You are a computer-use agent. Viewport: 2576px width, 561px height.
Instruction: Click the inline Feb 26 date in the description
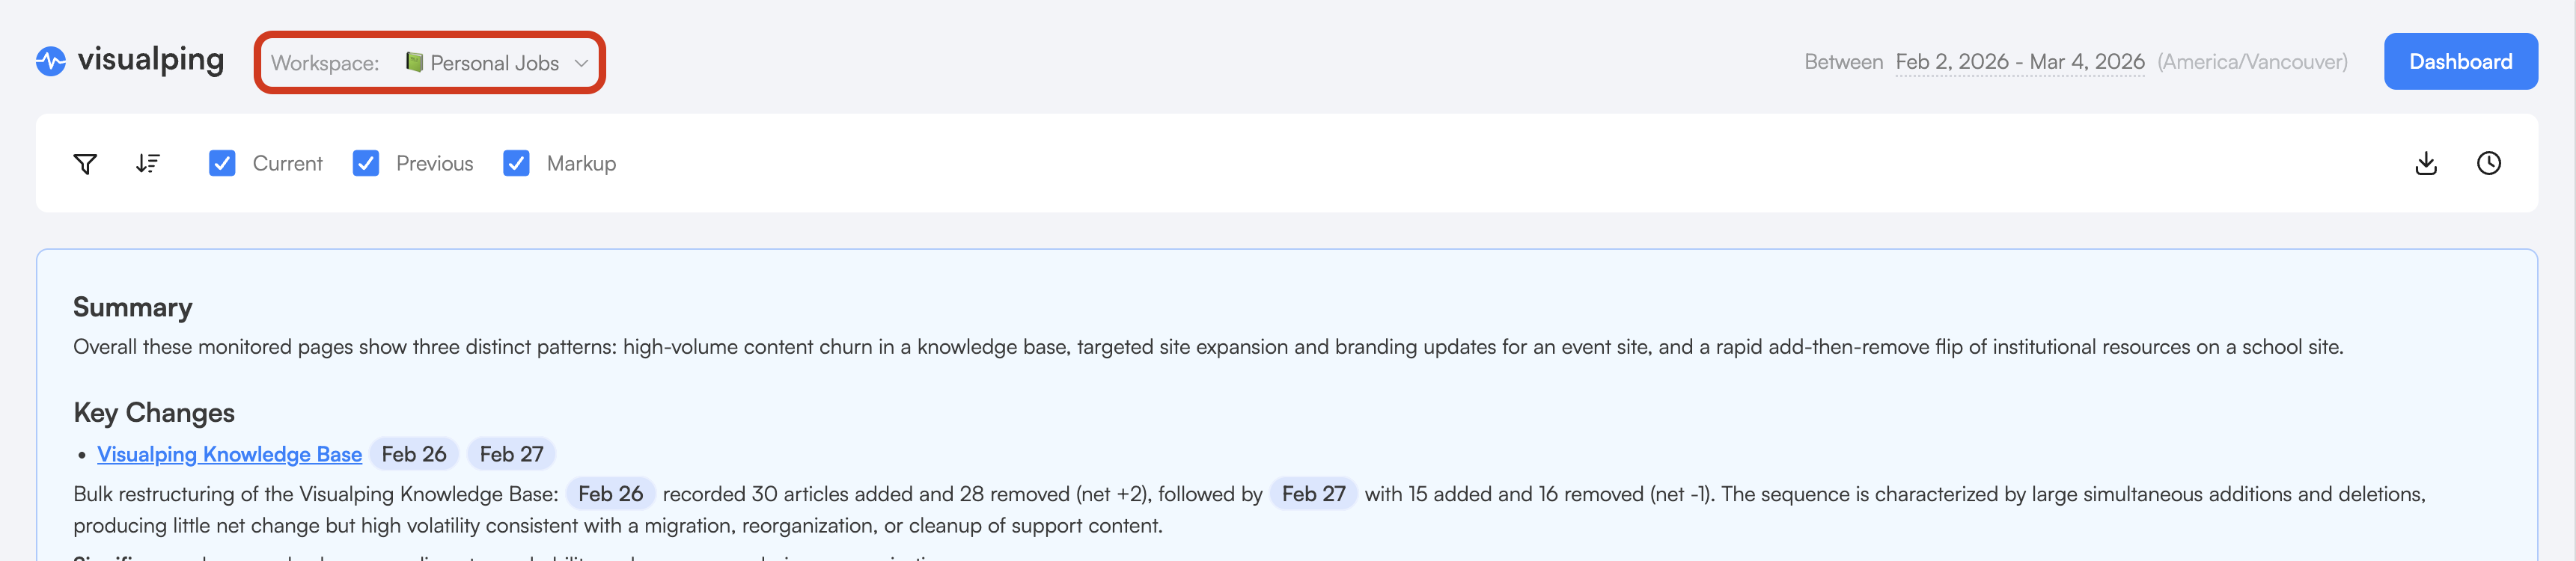[x=610, y=495]
